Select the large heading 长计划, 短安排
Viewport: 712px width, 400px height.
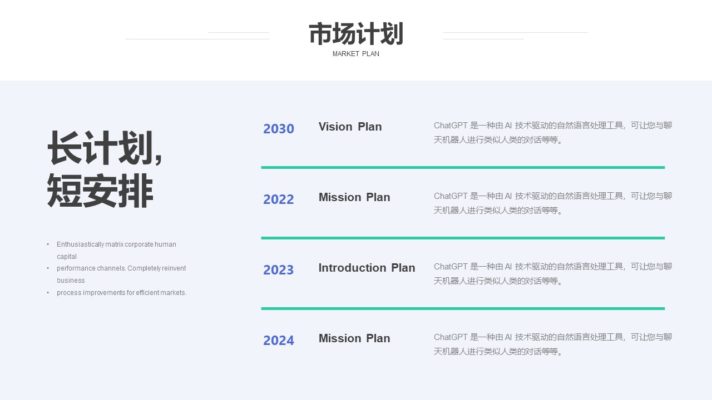click(x=105, y=169)
